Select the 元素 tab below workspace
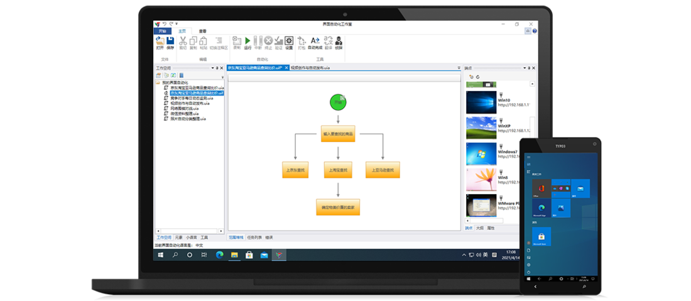The image size is (691, 301). [178, 237]
